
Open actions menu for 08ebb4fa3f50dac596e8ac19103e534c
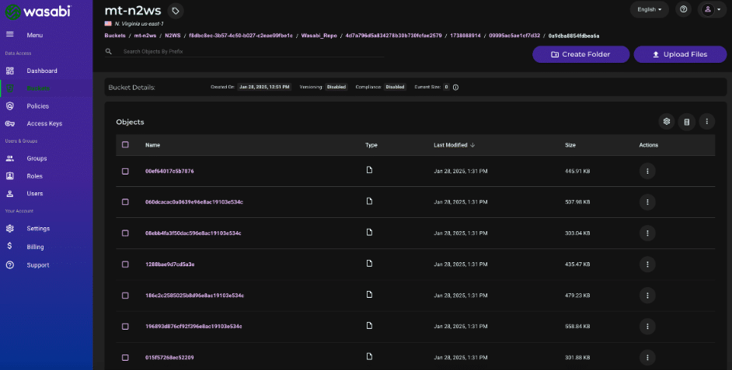(647, 233)
